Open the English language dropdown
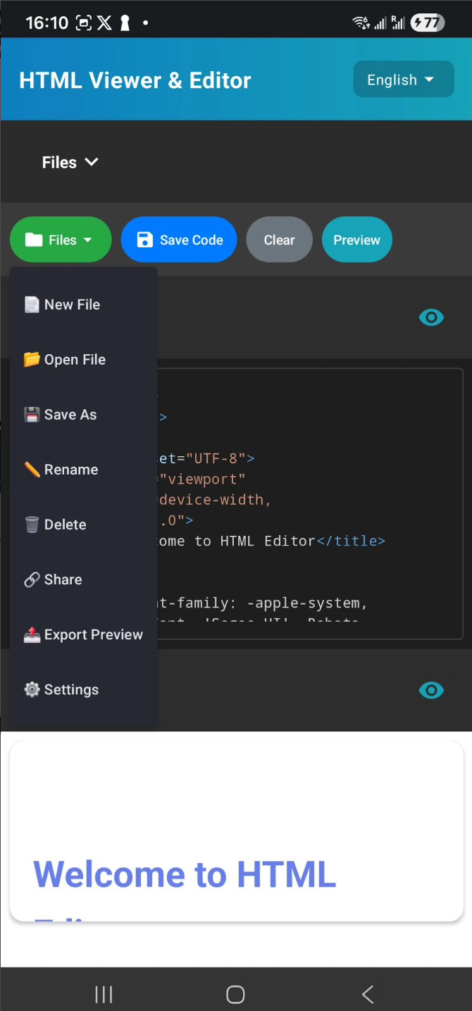472x1011 pixels. [x=403, y=79]
